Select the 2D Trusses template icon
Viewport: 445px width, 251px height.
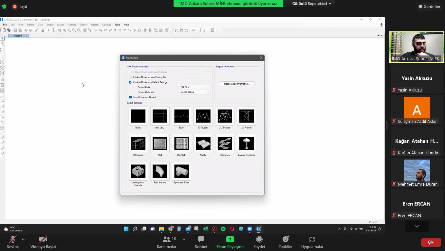[203, 116]
